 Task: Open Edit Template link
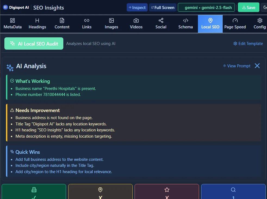(248, 44)
